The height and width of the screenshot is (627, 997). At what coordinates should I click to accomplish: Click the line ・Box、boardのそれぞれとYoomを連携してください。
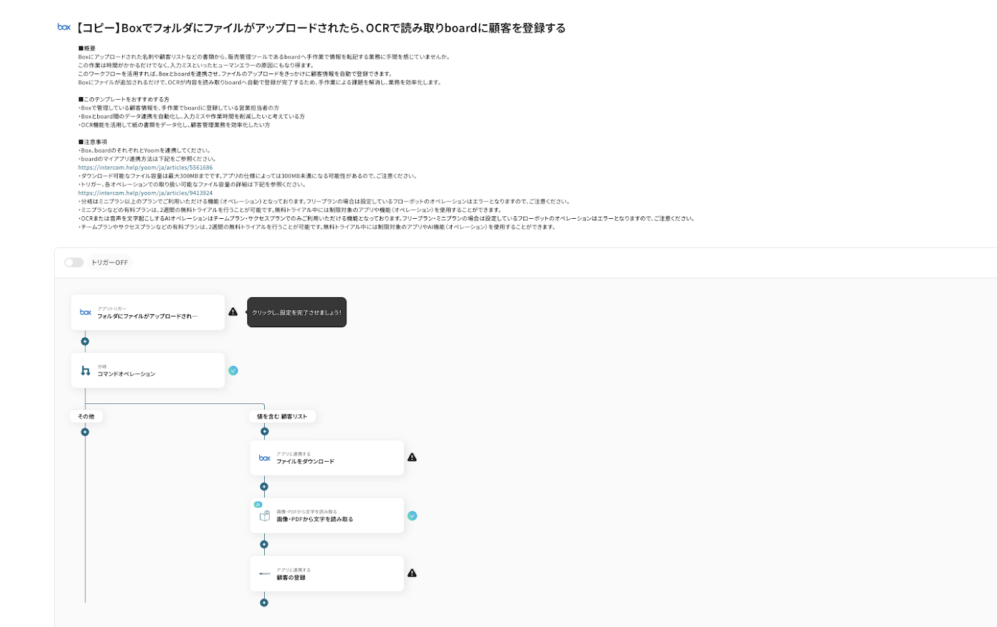click(x=145, y=150)
